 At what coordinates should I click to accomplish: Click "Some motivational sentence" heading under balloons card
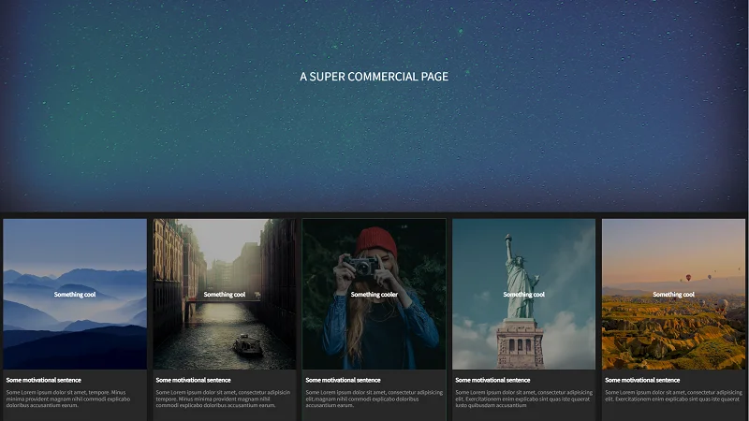(642, 380)
